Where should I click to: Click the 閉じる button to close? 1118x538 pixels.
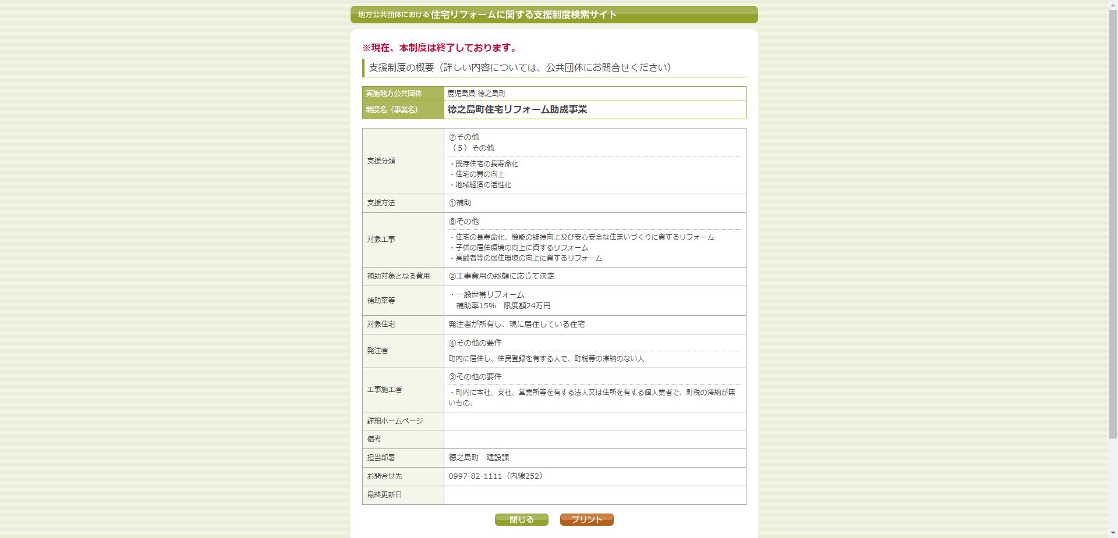(521, 519)
